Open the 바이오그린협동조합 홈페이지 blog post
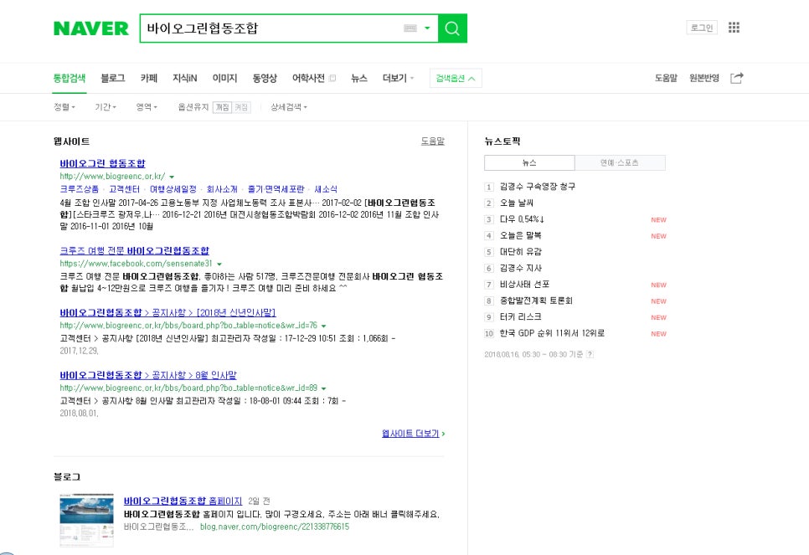Screen dimensions: 809x555 (183, 501)
